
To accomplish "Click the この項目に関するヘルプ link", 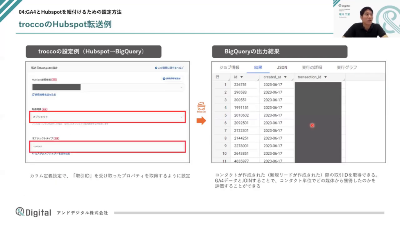I will [171, 68].
